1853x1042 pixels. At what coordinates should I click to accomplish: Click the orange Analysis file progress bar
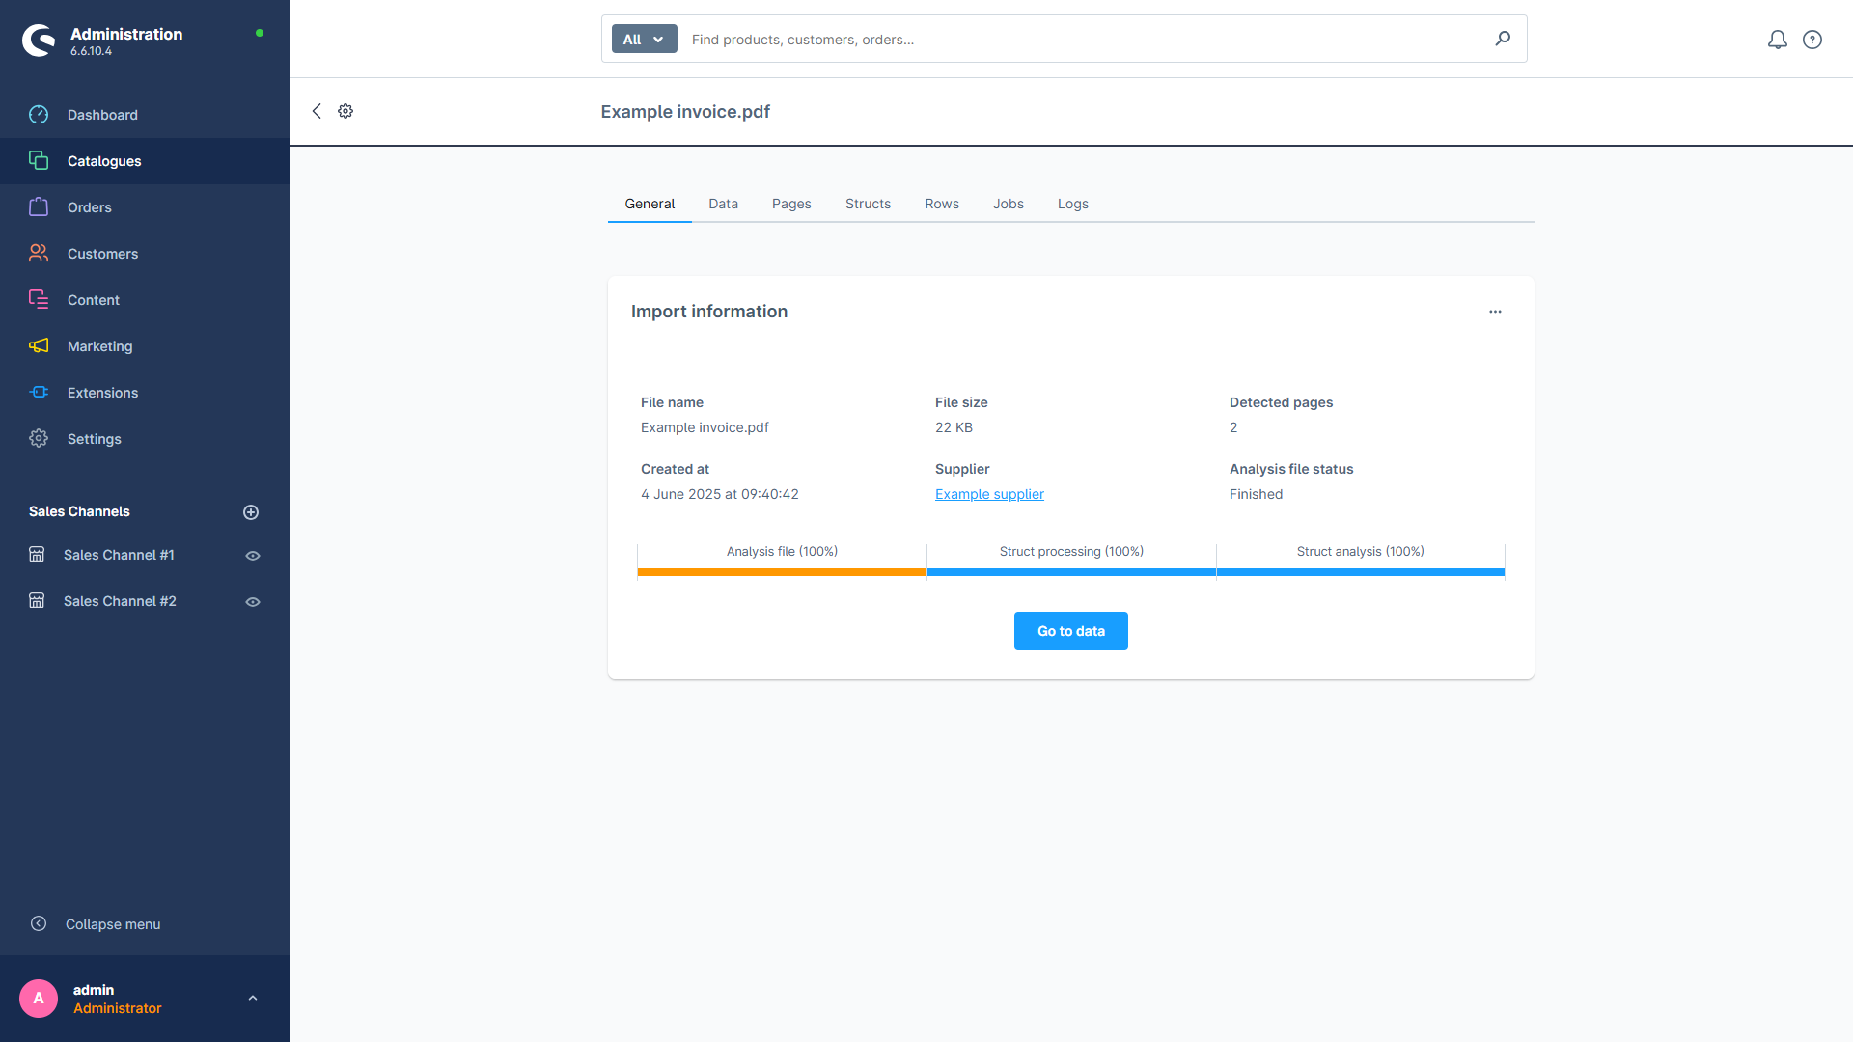tap(782, 572)
